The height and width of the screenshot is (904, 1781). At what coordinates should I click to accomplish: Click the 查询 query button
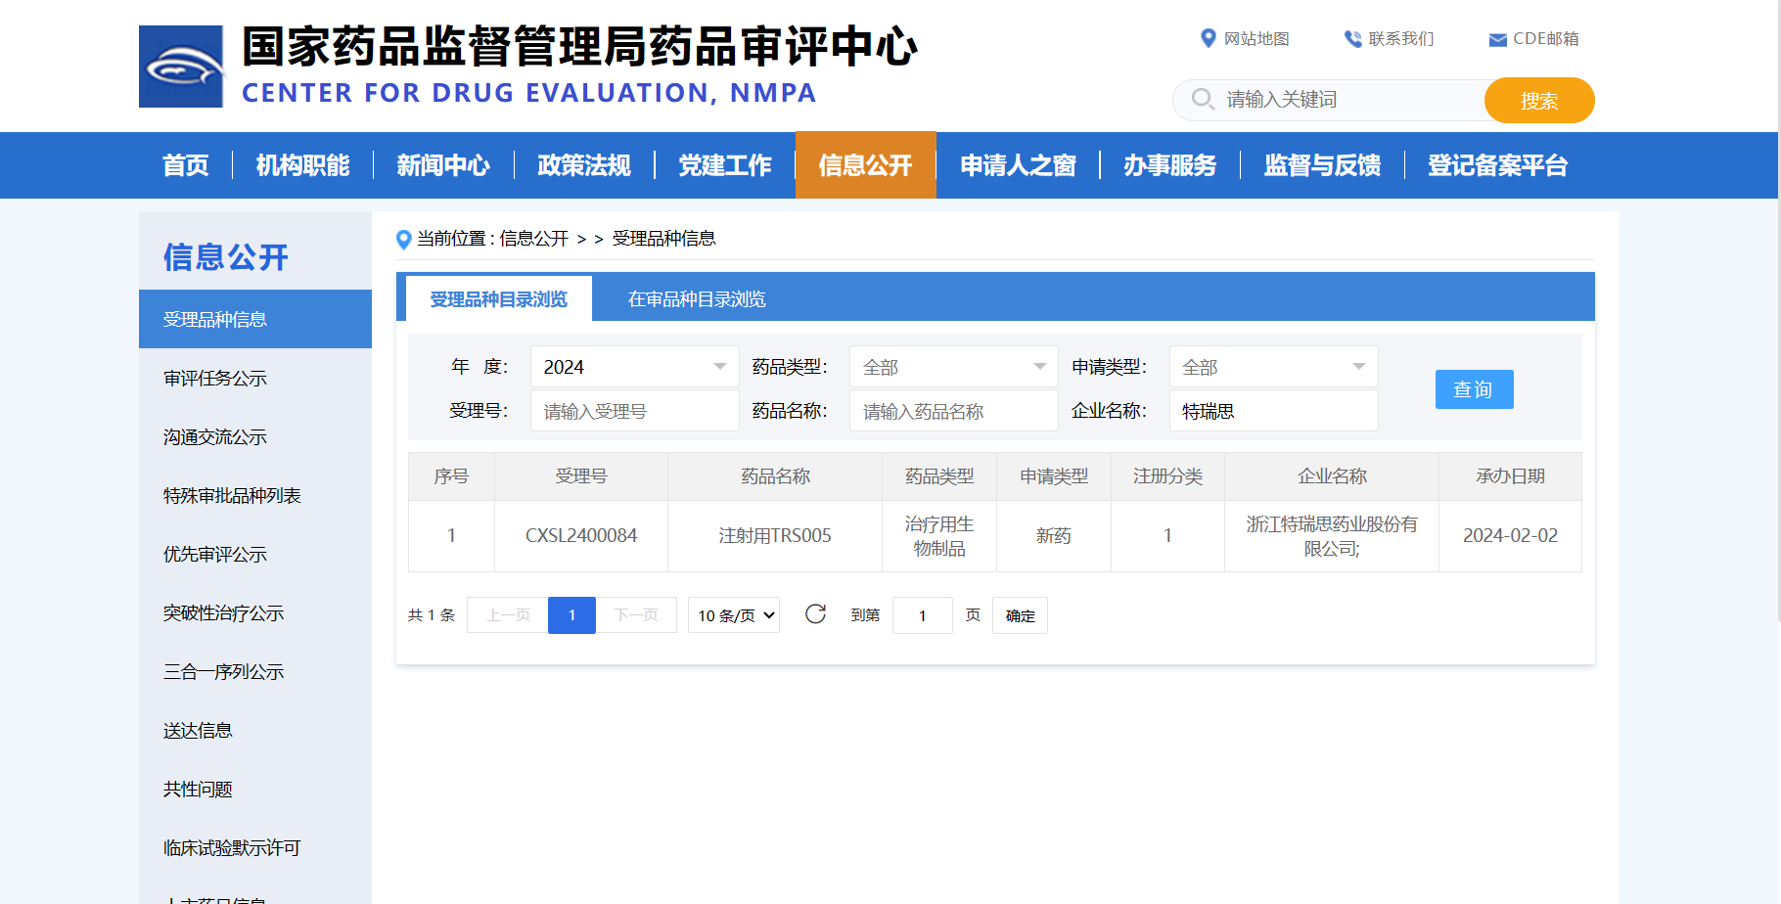(x=1474, y=388)
